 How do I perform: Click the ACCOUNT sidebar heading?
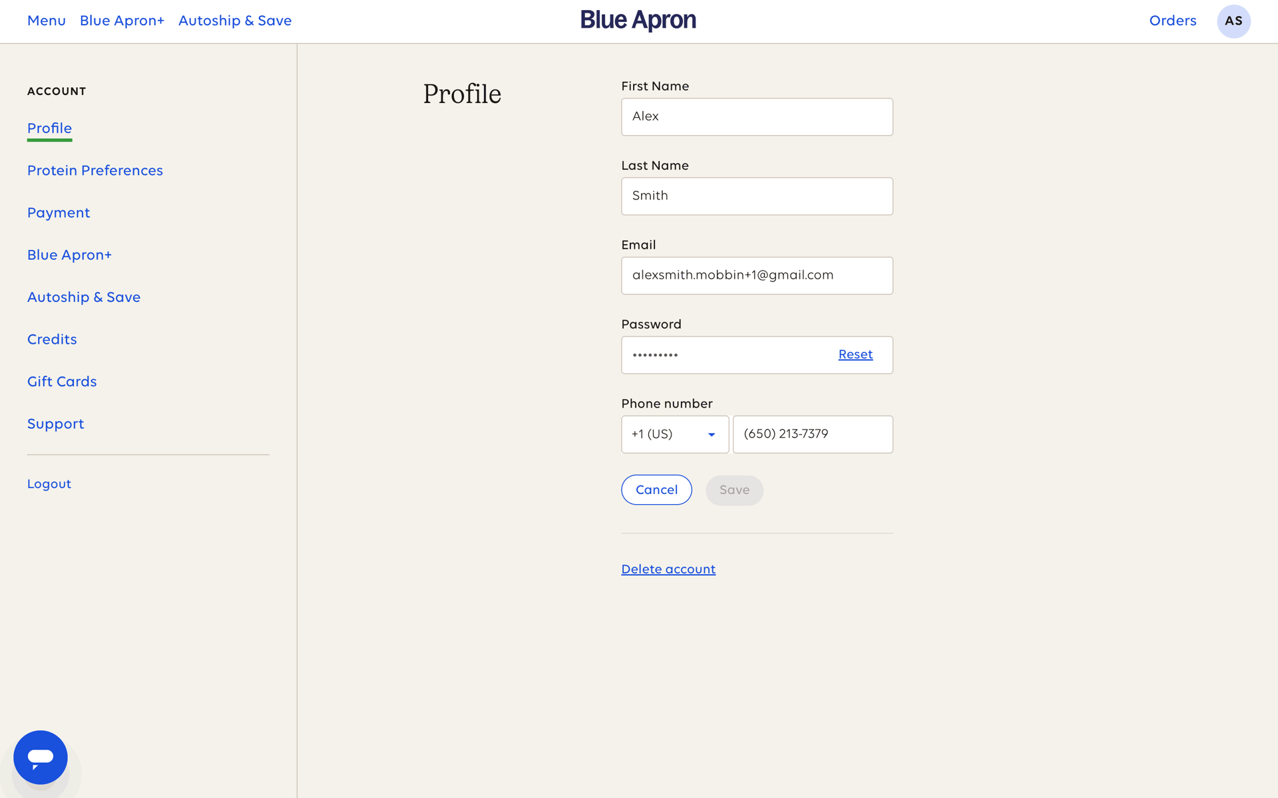click(57, 91)
